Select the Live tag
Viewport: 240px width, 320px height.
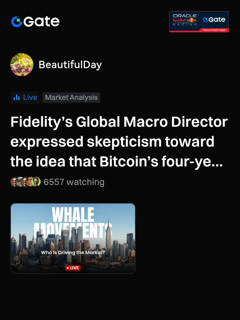(25, 98)
